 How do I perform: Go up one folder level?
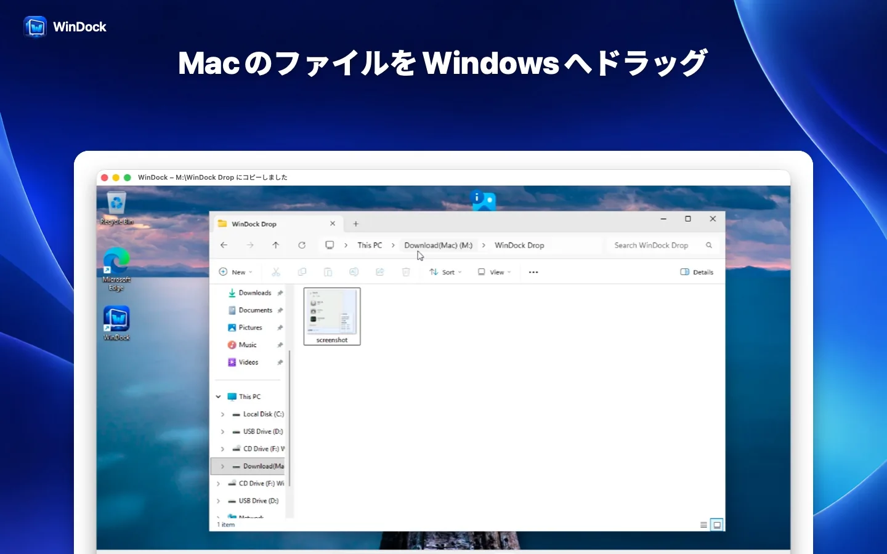click(x=276, y=245)
